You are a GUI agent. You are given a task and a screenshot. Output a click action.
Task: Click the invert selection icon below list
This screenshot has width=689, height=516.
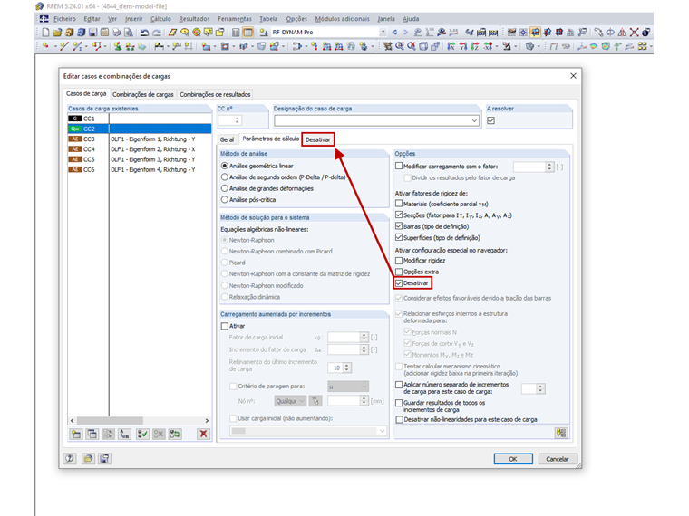[x=175, y=434]
